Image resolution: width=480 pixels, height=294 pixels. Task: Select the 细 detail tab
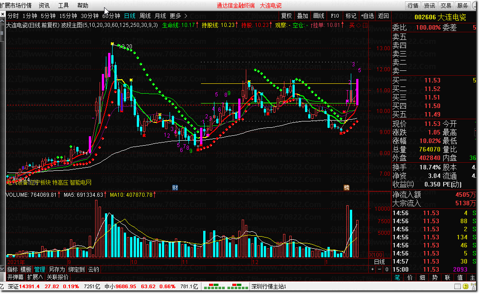click(423, 277)
